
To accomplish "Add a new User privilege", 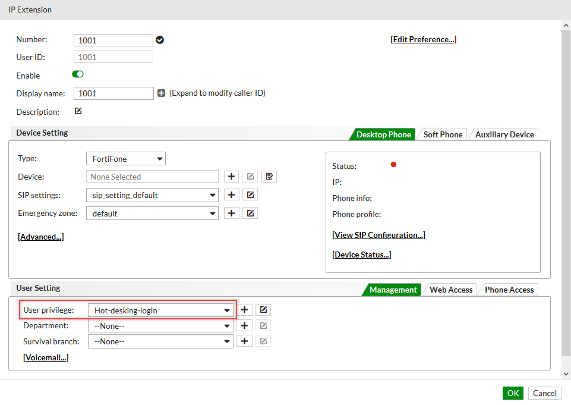I will [244, 310].
